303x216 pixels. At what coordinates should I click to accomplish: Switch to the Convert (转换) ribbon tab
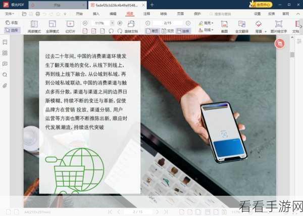pos(164,14)
